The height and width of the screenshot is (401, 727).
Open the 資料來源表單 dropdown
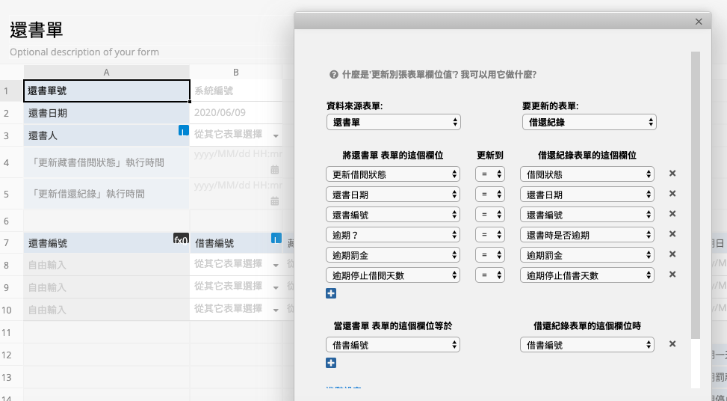[x=393, y=122]
